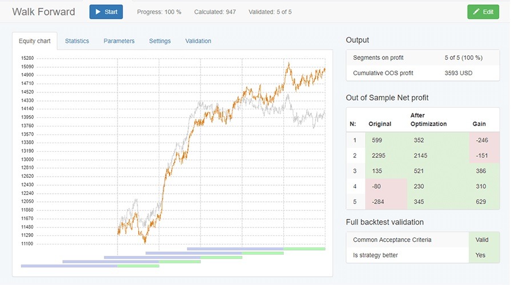
Task: Click the topmost green out-of-sample segment bar
Action: pyautogui.click(x=304, y=249)
